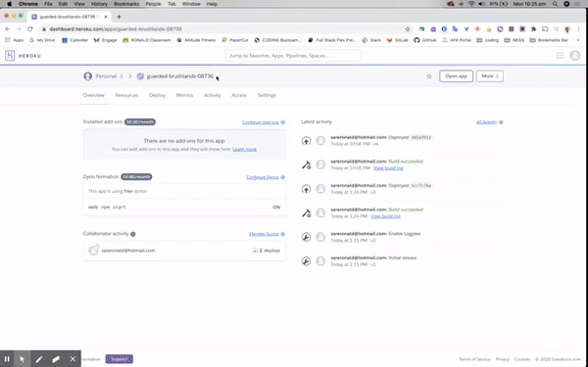
Task: Switch to the Access tab
Action: click(239, 95)
